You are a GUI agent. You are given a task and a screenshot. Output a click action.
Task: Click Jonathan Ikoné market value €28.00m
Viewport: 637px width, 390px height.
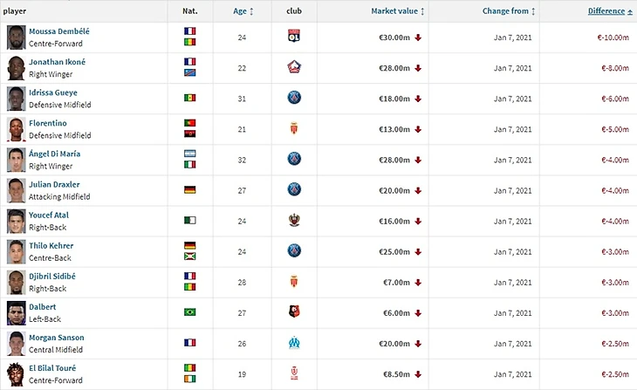click(x=392, y=68)
